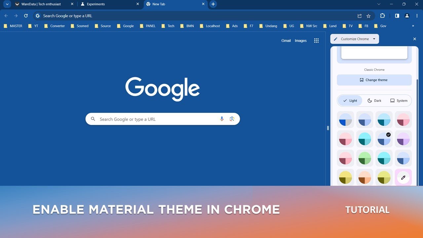Image resolution: width=423 pixels, height=238 pixels.
Task: Open the Extensions puzzle icon
Action: click(383, 16)
